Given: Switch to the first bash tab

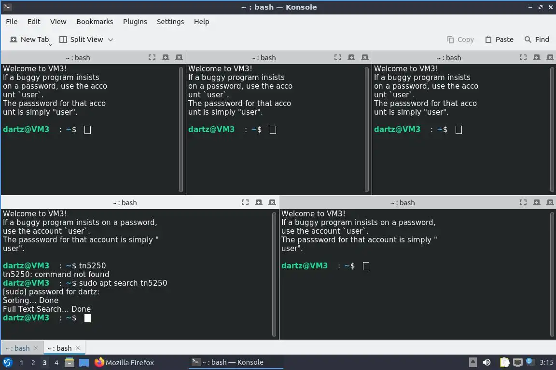Looking at the screenshot, I should [18, 348].
